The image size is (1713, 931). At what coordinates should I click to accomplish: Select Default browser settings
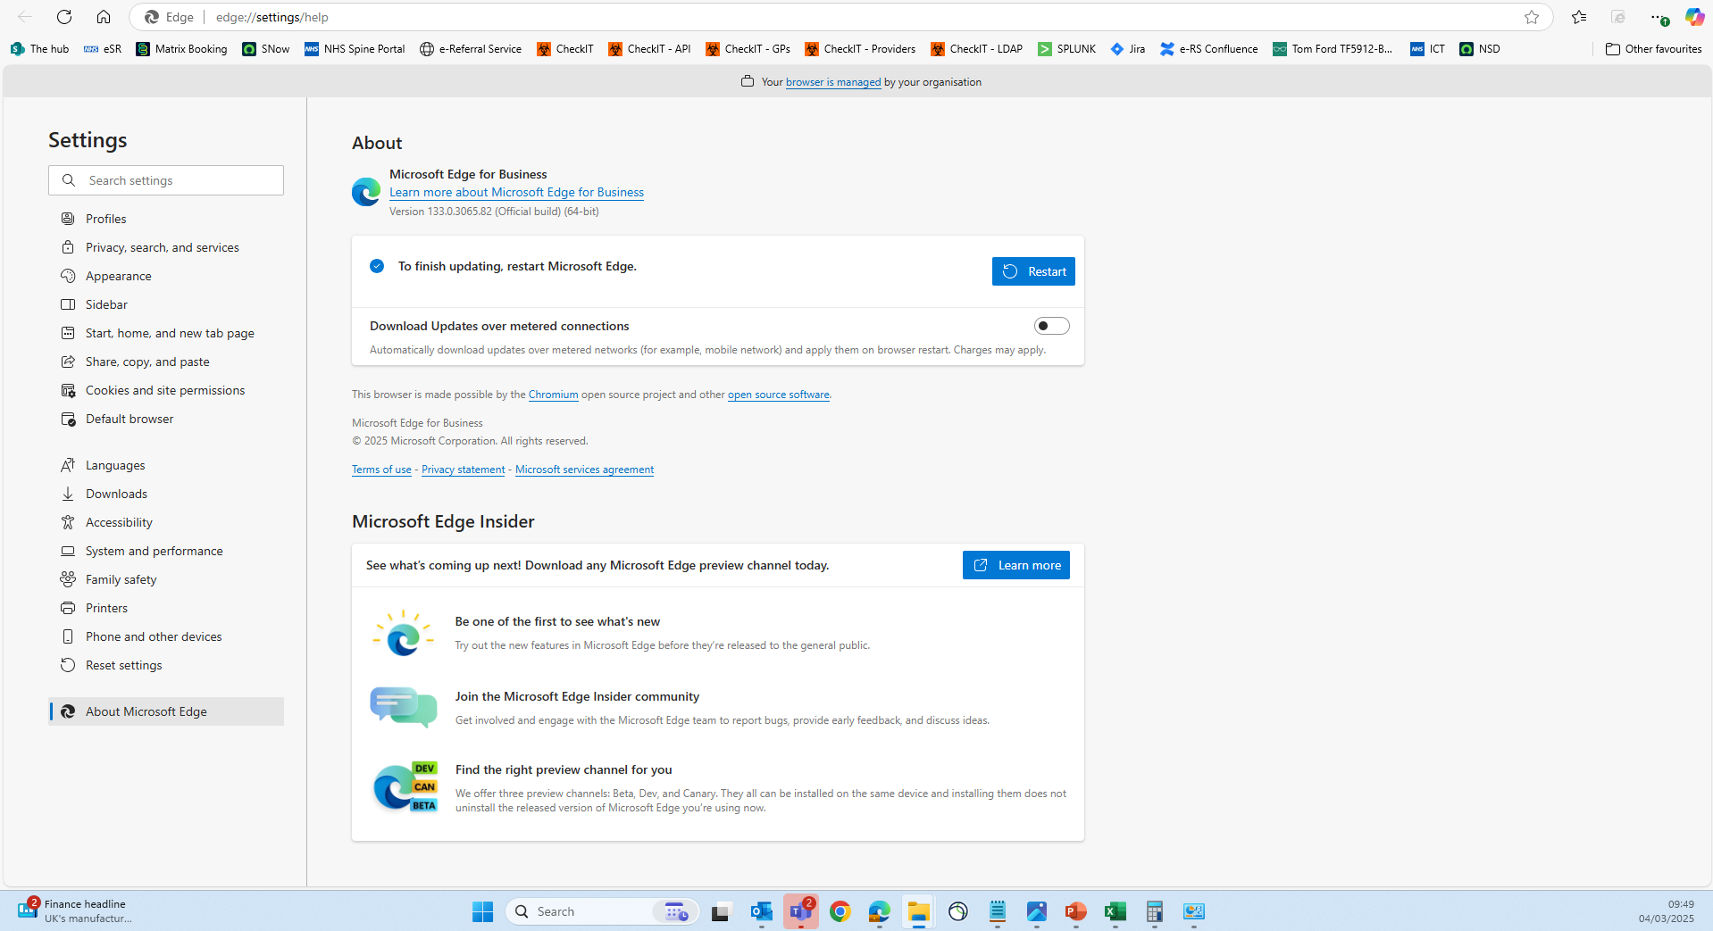click(166, 419)
